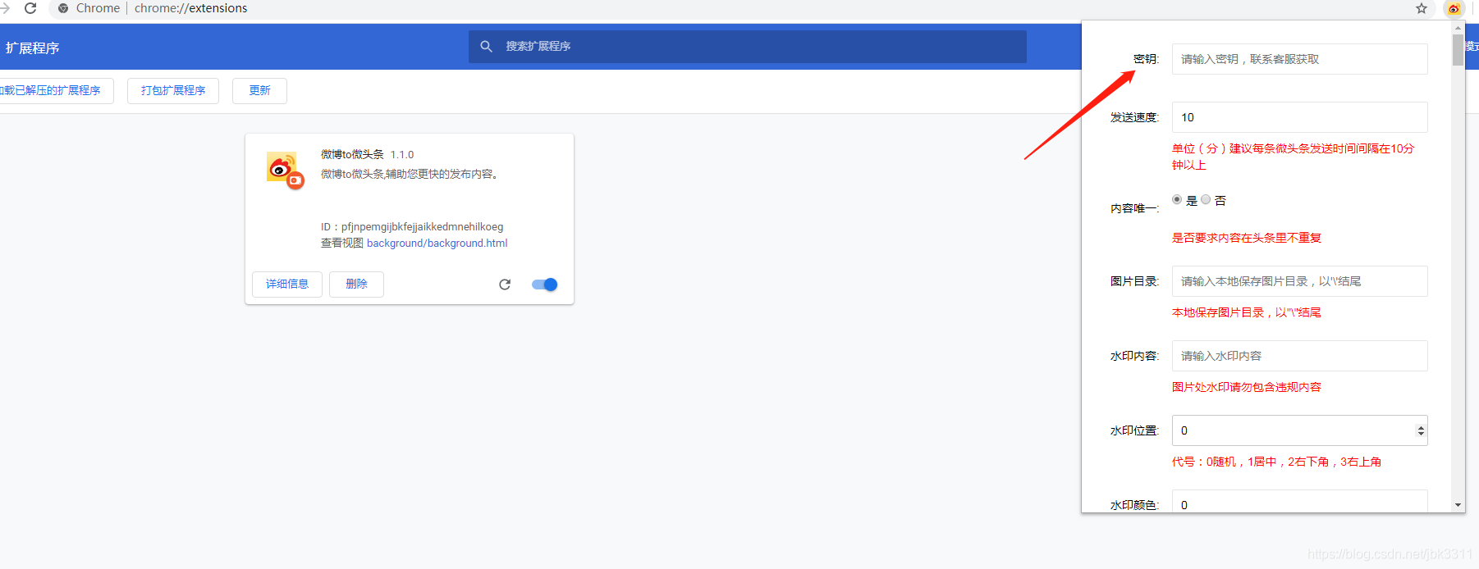1479x569 pixels.
Task: Click the 图片处水印请勿包含违规内容 hint
Action: pos(1246,387)
